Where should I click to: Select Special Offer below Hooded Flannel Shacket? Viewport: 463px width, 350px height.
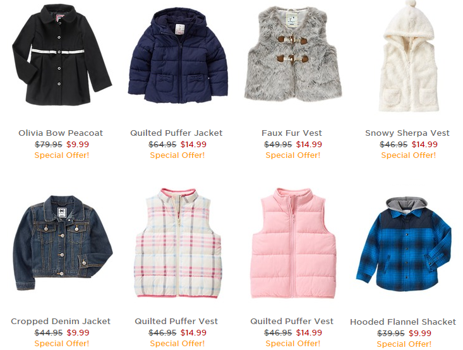[x=404, y=344]
